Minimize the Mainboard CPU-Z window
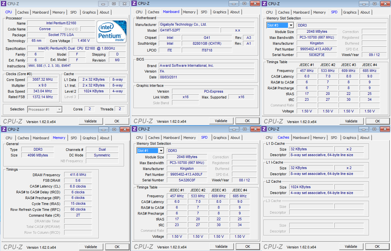Screen dimensions: 391x251 [233, 3]
